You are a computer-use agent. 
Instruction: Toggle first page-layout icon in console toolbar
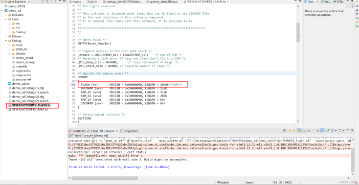click(305, 131)
